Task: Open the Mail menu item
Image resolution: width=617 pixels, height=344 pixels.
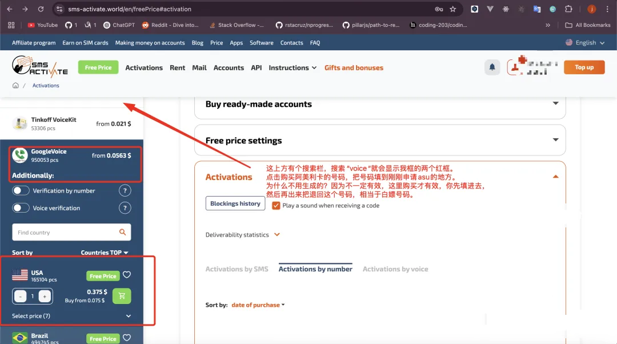Action: click(x=199, y=67)
